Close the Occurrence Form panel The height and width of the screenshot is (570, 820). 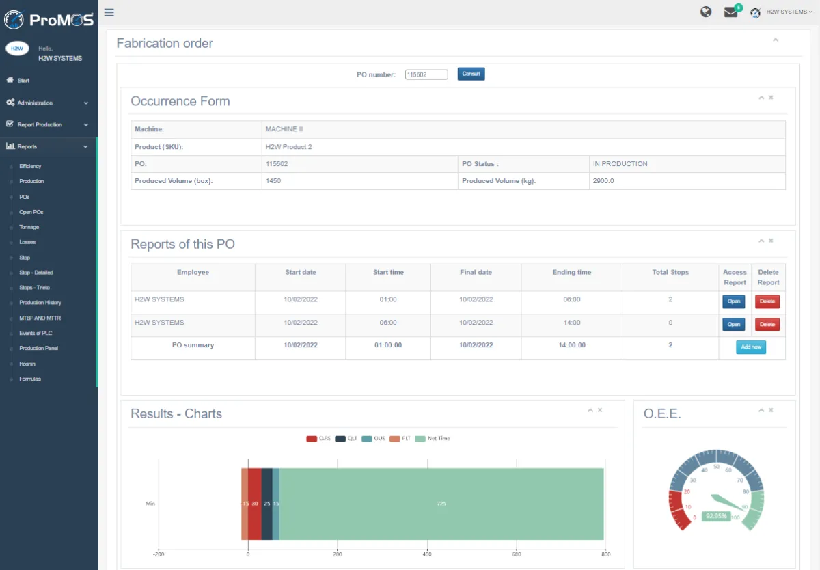[771, 98]
